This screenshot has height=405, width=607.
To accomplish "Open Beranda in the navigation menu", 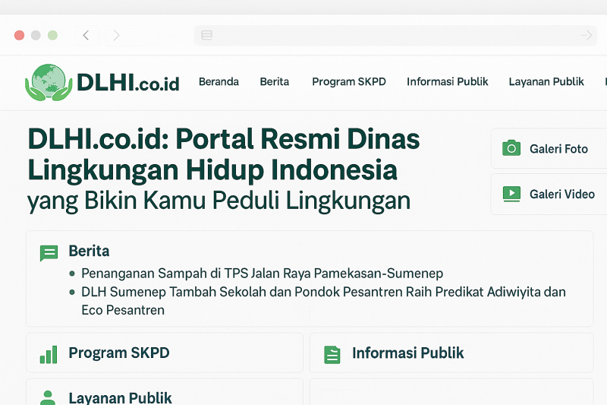I will [219, 82].
